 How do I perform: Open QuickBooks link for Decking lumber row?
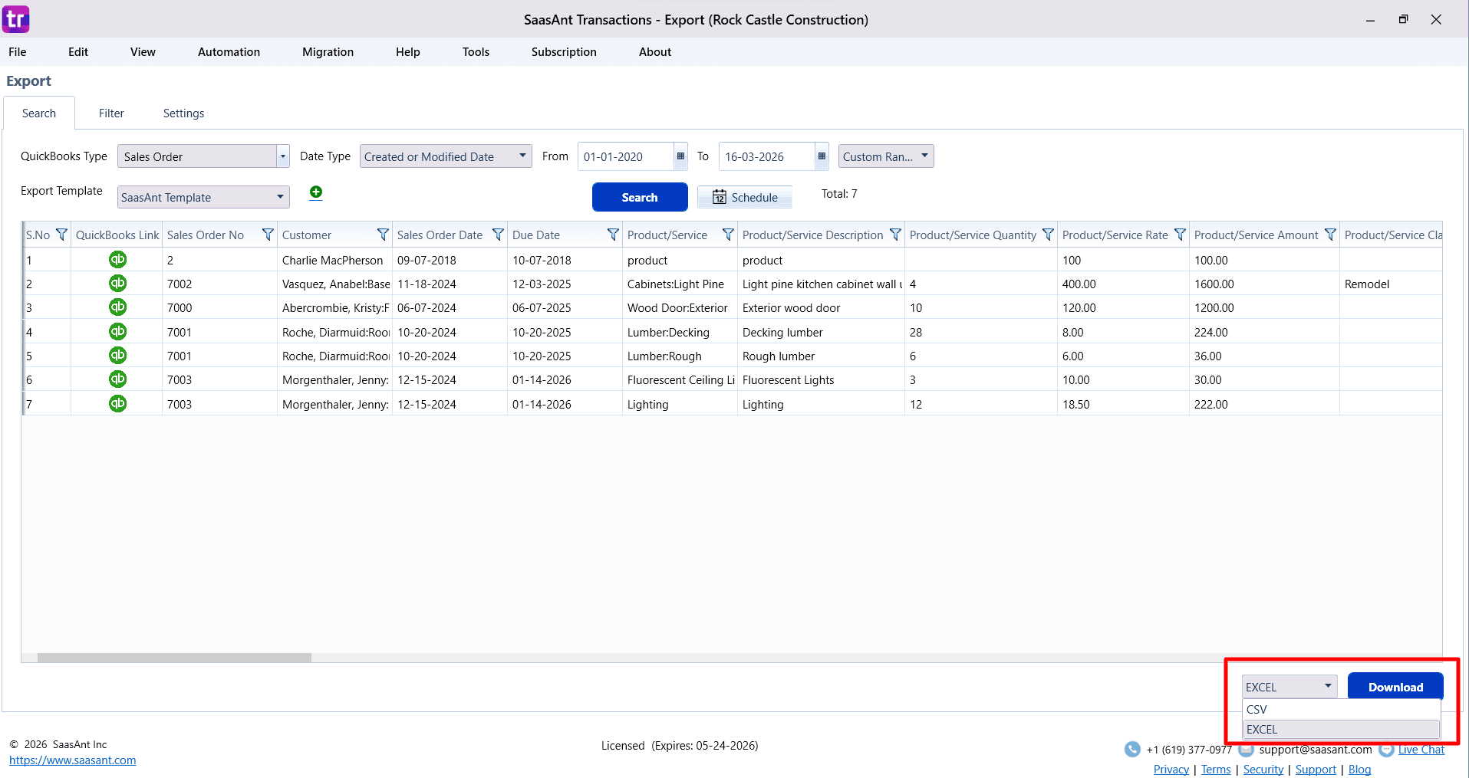point(117,332)
